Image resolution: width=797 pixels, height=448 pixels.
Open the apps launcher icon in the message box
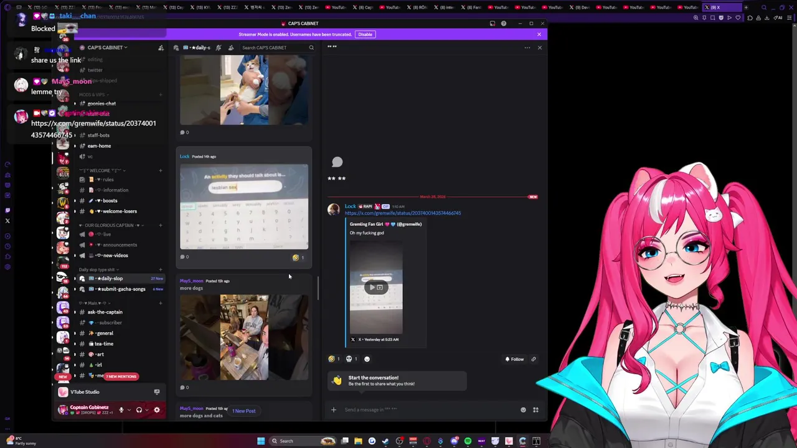[535, 409]
